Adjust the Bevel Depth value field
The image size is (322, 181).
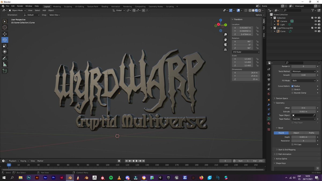point(304,137)
